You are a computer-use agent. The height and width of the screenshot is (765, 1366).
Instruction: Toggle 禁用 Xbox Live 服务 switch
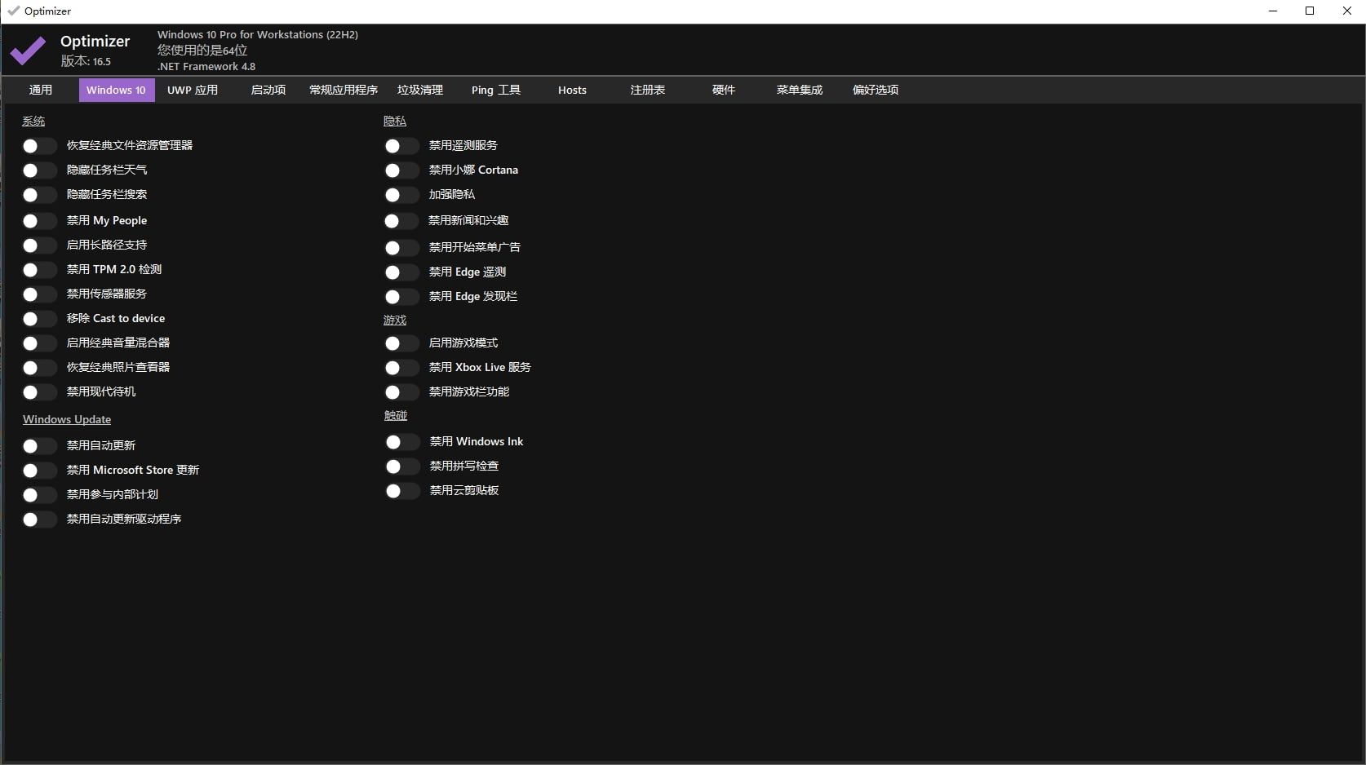[x=401, y=368]
